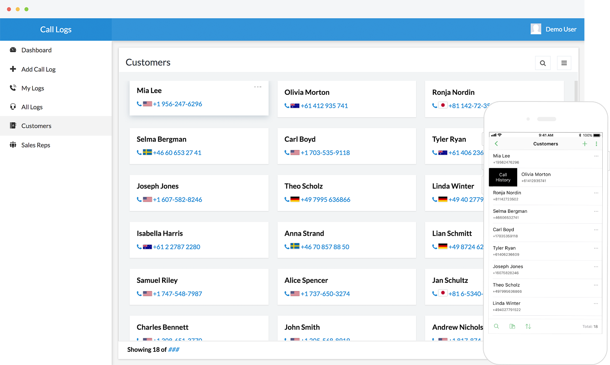Image resolution: width=610 pixels, height=365 pixels.
Task: Expand options for Ronja Nordin in phone list
Action: 596,193
